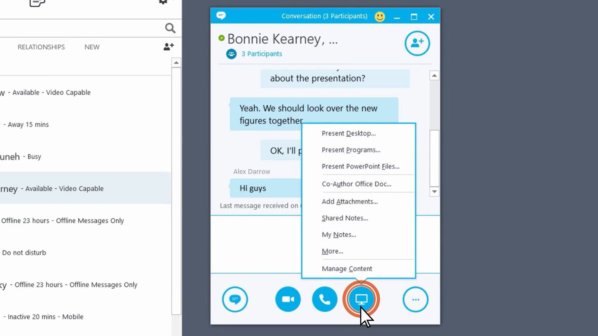Select Present Programs
This screenshot has width=598, height=336.
(351, 150)
